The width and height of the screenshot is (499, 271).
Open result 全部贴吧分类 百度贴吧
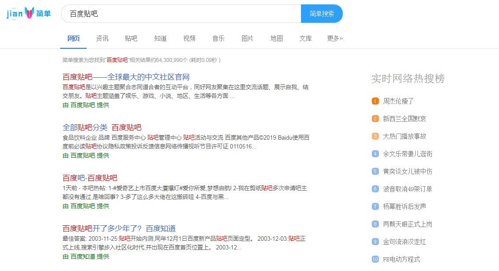102,127
